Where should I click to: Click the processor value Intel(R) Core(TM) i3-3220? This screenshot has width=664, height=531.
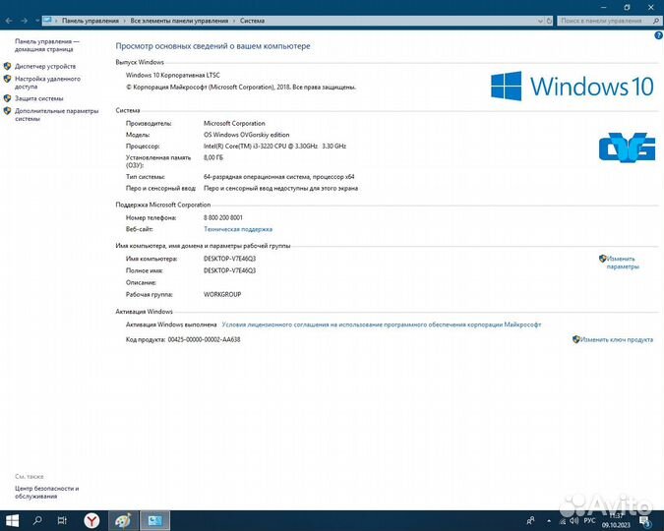point(274,147)
